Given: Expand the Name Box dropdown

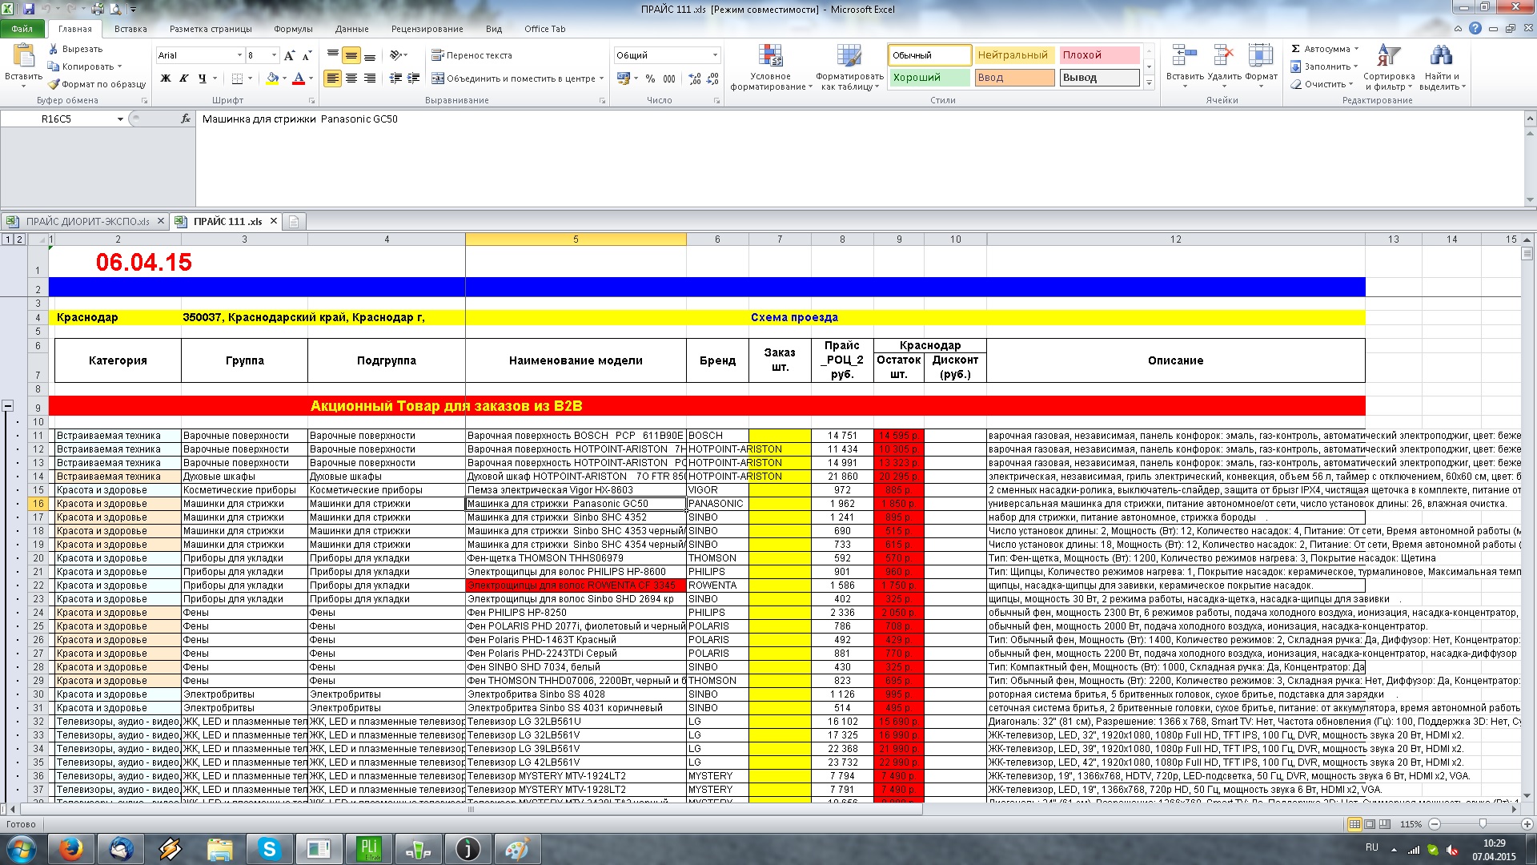Looking at the screenshot, I should click(x=120, y=119).
